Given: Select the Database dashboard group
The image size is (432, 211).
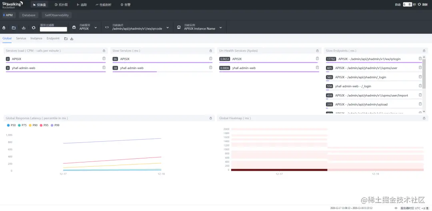Looking at the screenshot, I should coord(29,15).
